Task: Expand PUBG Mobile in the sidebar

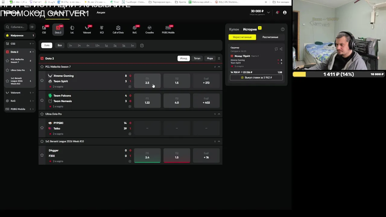Action: tap(33, 109)
